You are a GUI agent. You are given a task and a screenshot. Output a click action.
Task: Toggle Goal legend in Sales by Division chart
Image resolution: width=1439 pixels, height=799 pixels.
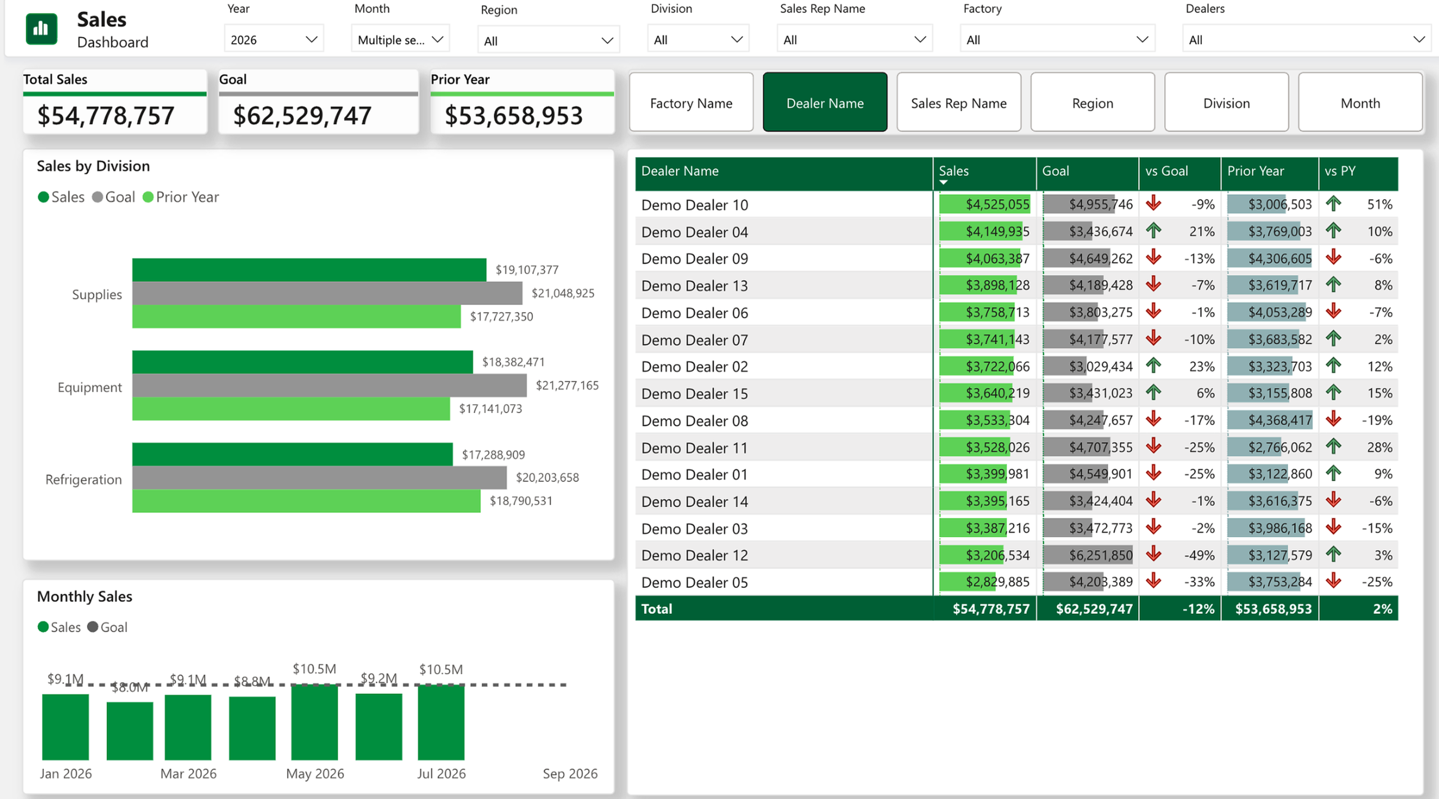coord(114,197)
